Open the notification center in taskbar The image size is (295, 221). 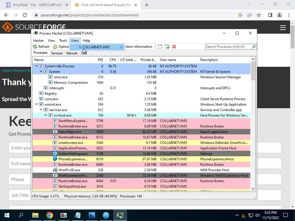[285, 215]
